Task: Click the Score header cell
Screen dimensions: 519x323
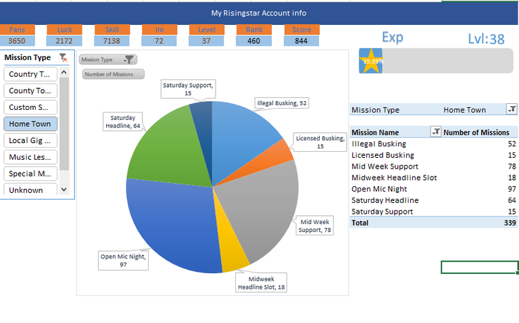Action: point(302,30)
